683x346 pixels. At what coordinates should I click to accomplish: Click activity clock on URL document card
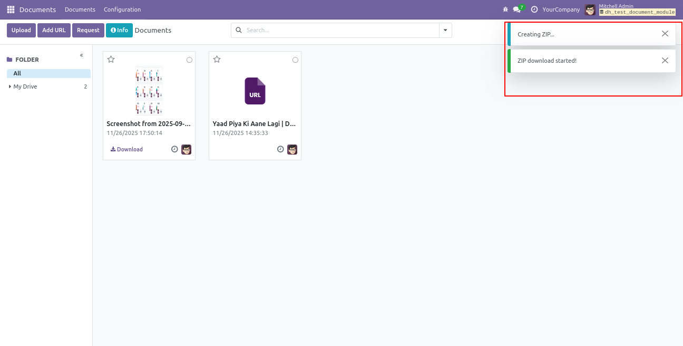click(x=281, y=149)
